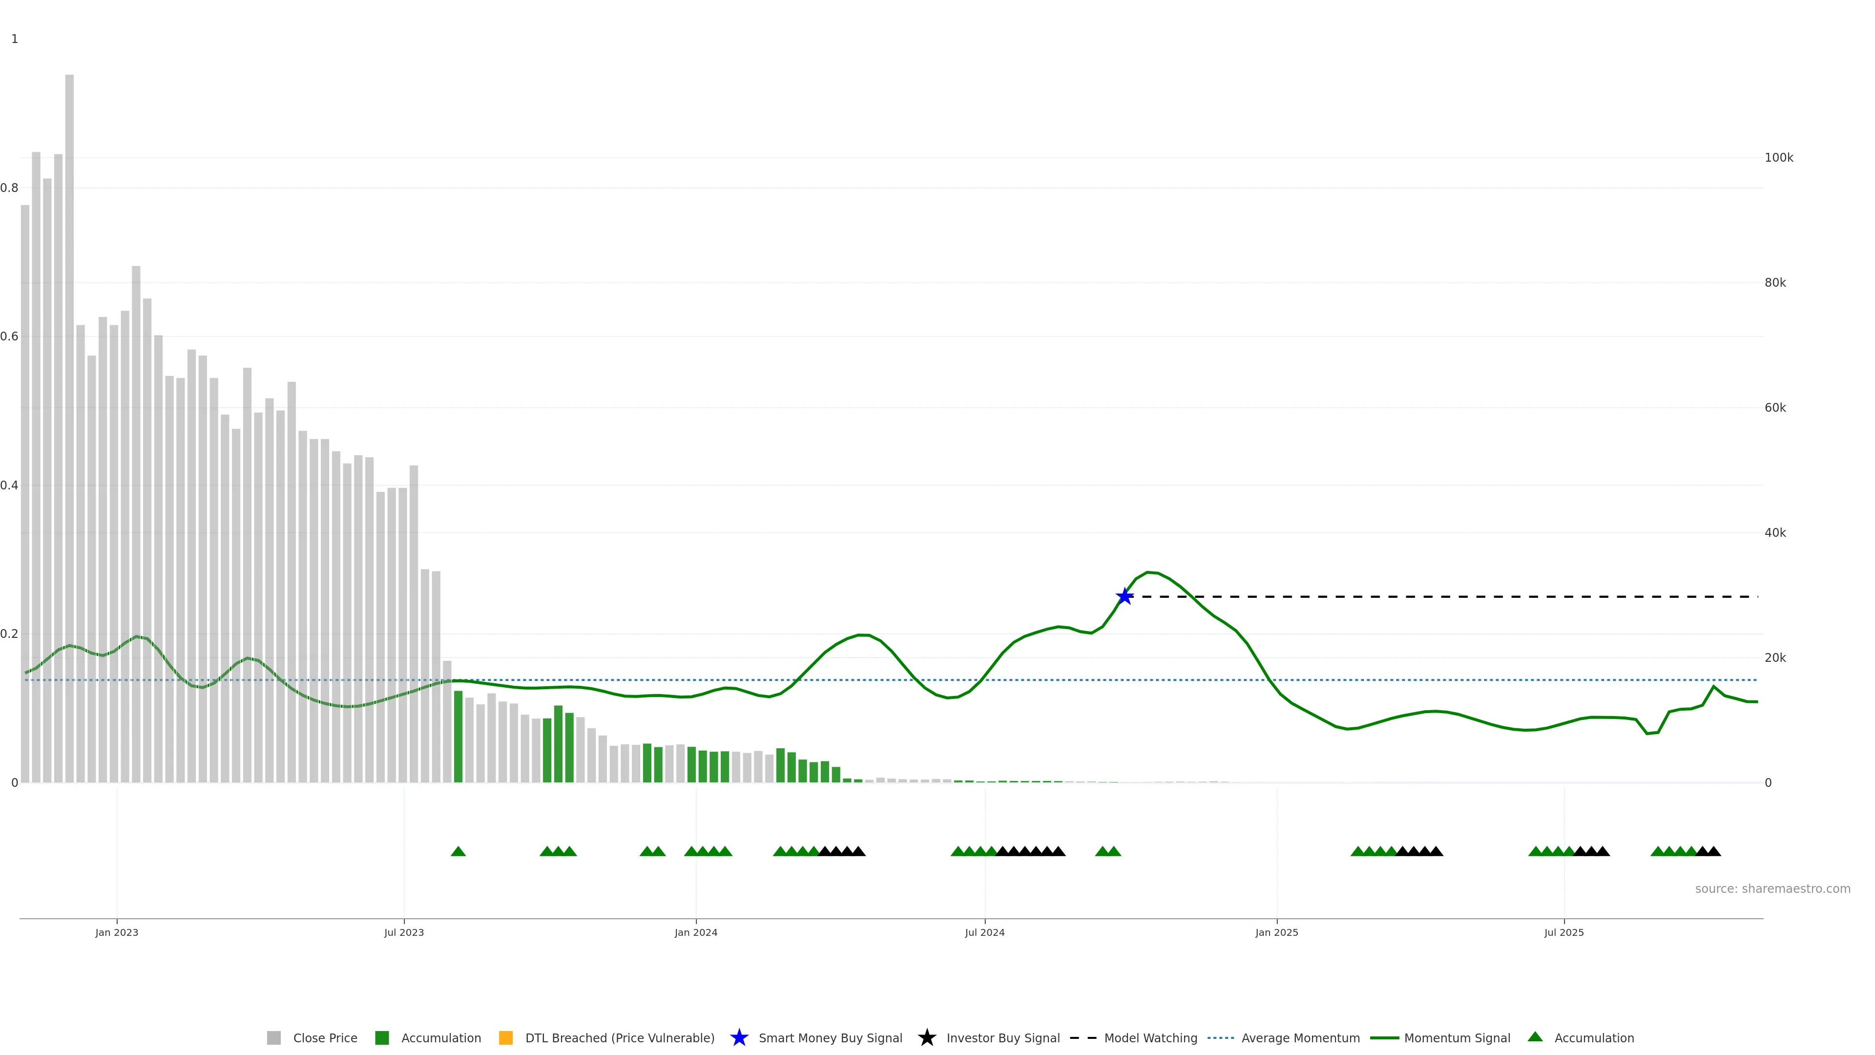Click the blue star legend icon

point(739,1038)
